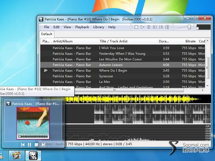Click the seek position bar in the toolbar
This screenshot has height=161, width=215.
click(203, 27)
